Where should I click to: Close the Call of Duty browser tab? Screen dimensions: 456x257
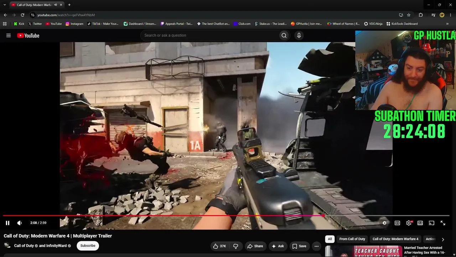coord(61,5)
